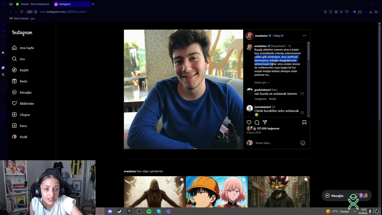
Task: Click Oluştur to create a post
Action: tap(21, 115)
